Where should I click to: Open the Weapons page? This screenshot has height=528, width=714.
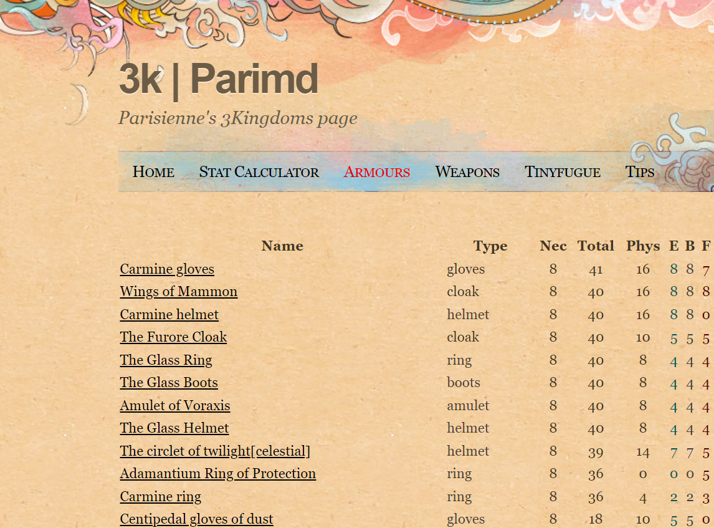[x=467, y=172]
